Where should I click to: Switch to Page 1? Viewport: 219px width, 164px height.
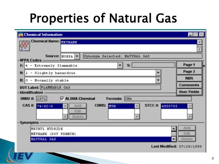tap(189, 65)
